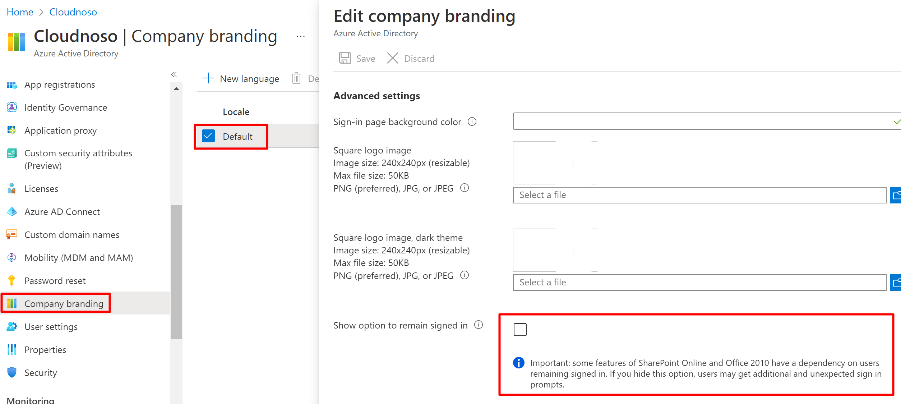Collapse the sidebar with double chevron
Screen dimensions: 901x404
(x=174, y=74)
